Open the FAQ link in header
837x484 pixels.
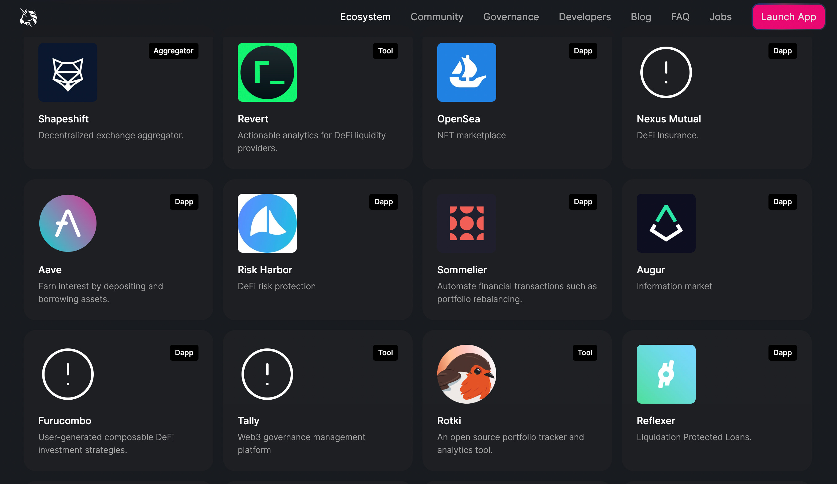(680, 17)
